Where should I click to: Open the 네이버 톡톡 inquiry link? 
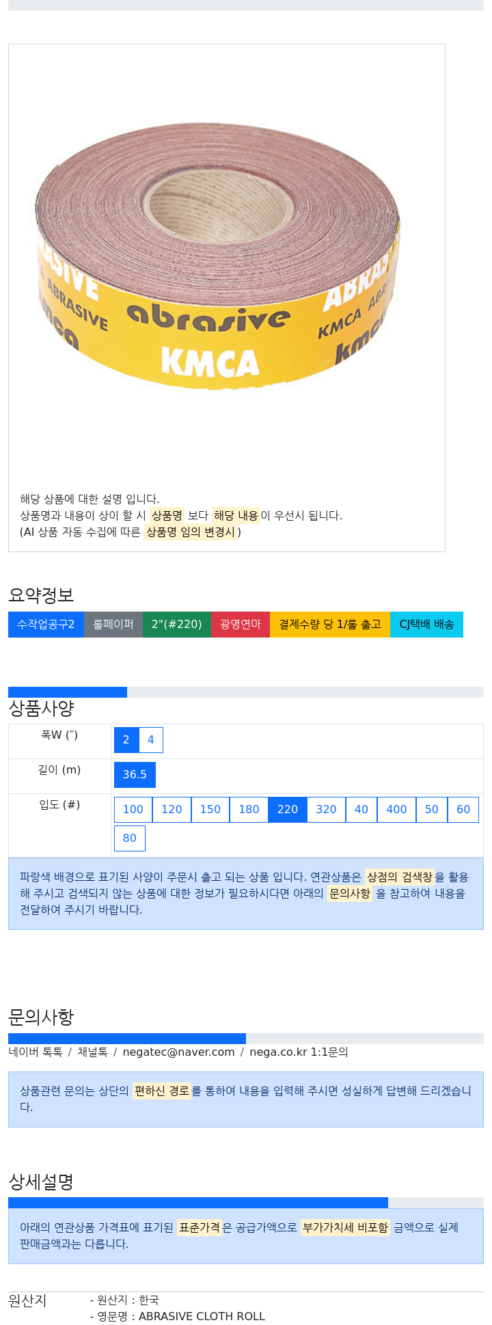coord(36,1052)
